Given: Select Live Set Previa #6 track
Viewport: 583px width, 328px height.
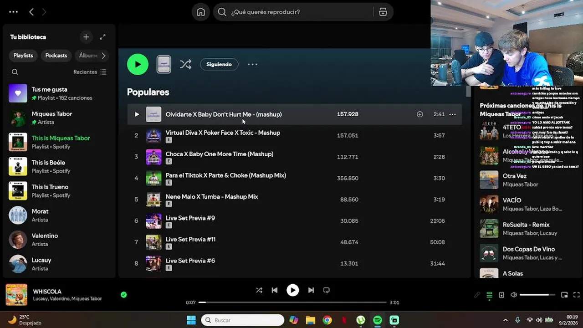Looking at the screenshot, I should pyautogui.click(x=295, y=263).
